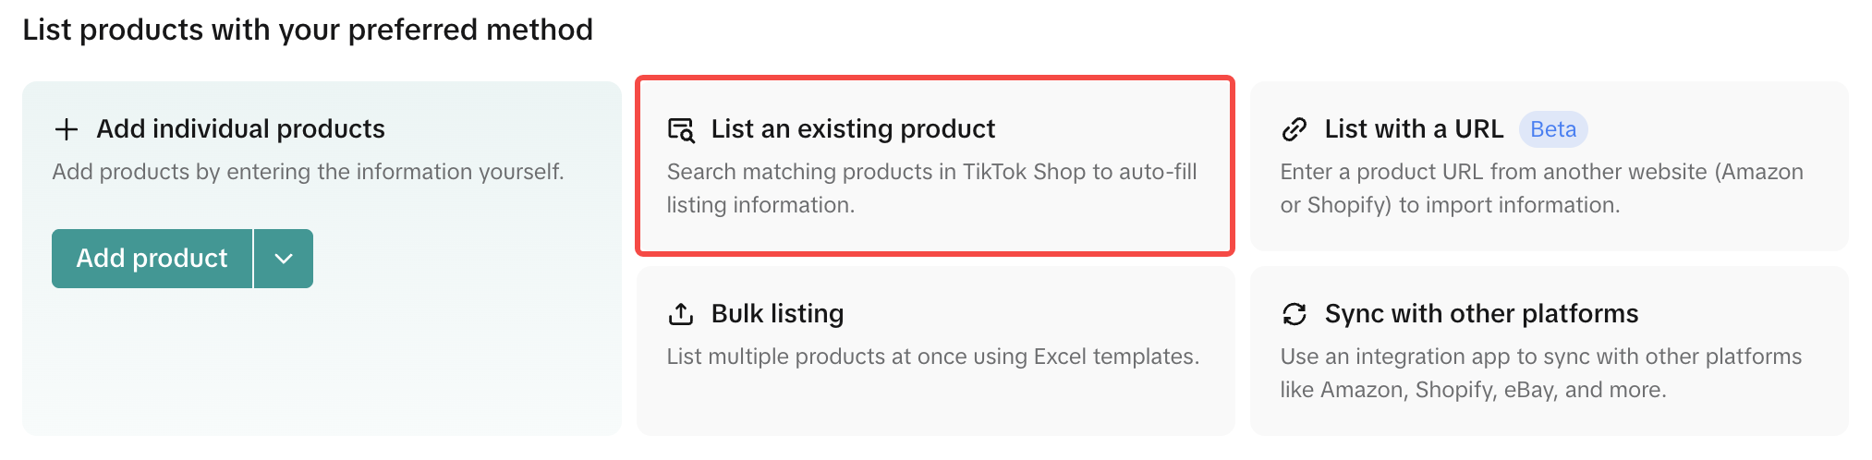This screenshot has height=460, width=1872.
Task: Click 'Add products by entering the information' text
Action: [308, 172]
